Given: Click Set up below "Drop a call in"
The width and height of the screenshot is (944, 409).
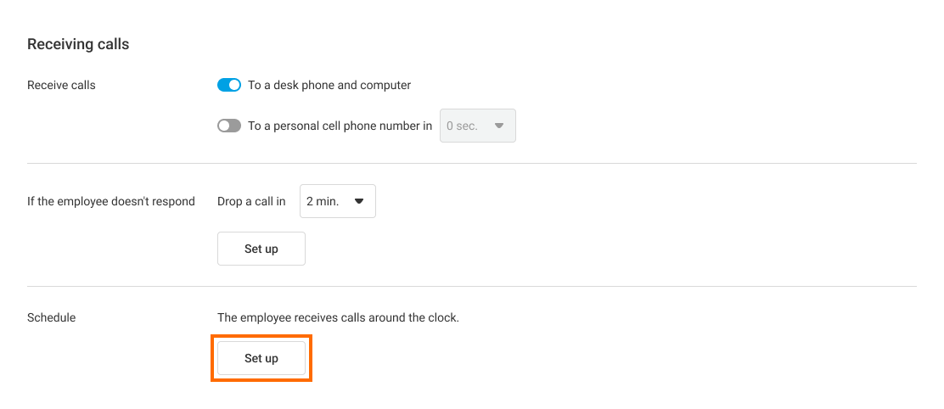Looking at the screenshot, I should (x=261, y=249).
